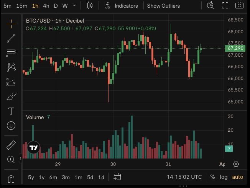The image size is (250, 188).
Task: Select the trend line drawing tool
Action: (11, 38)
